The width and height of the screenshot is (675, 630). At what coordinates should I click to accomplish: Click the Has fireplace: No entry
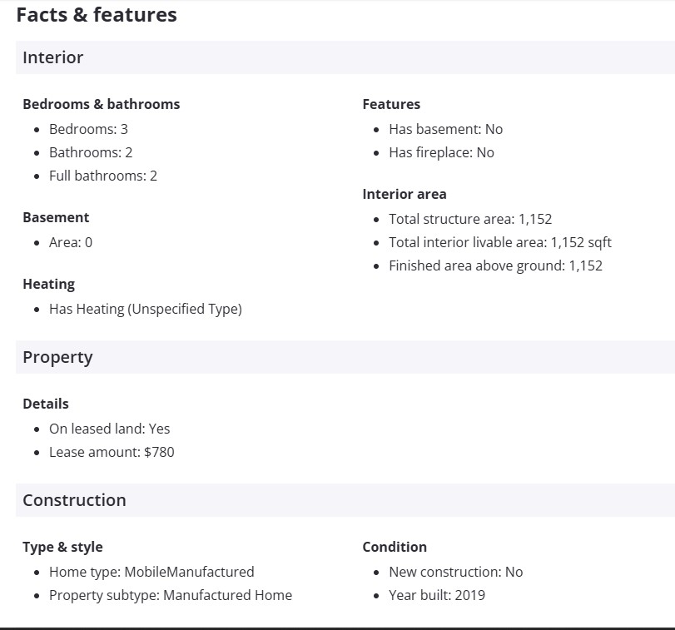pyautogui.click(x=441, y=152)
